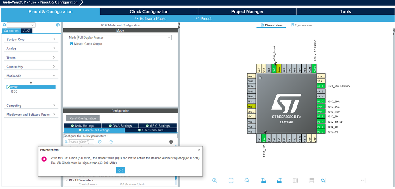This screenshot has width=395, height=189.
Task: Expand Middleware and Software Packs
Action: coord(31,114)
